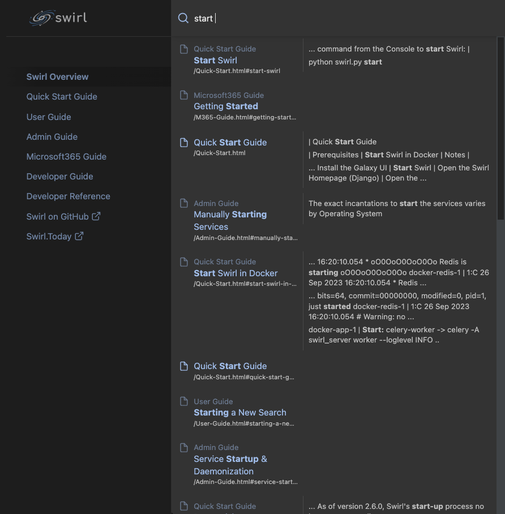The image size is (505, 514).
Task: Click the document icon of the bottom-most Quick Start Guide result
Action: pyautogui.click(x=184, y=506)
